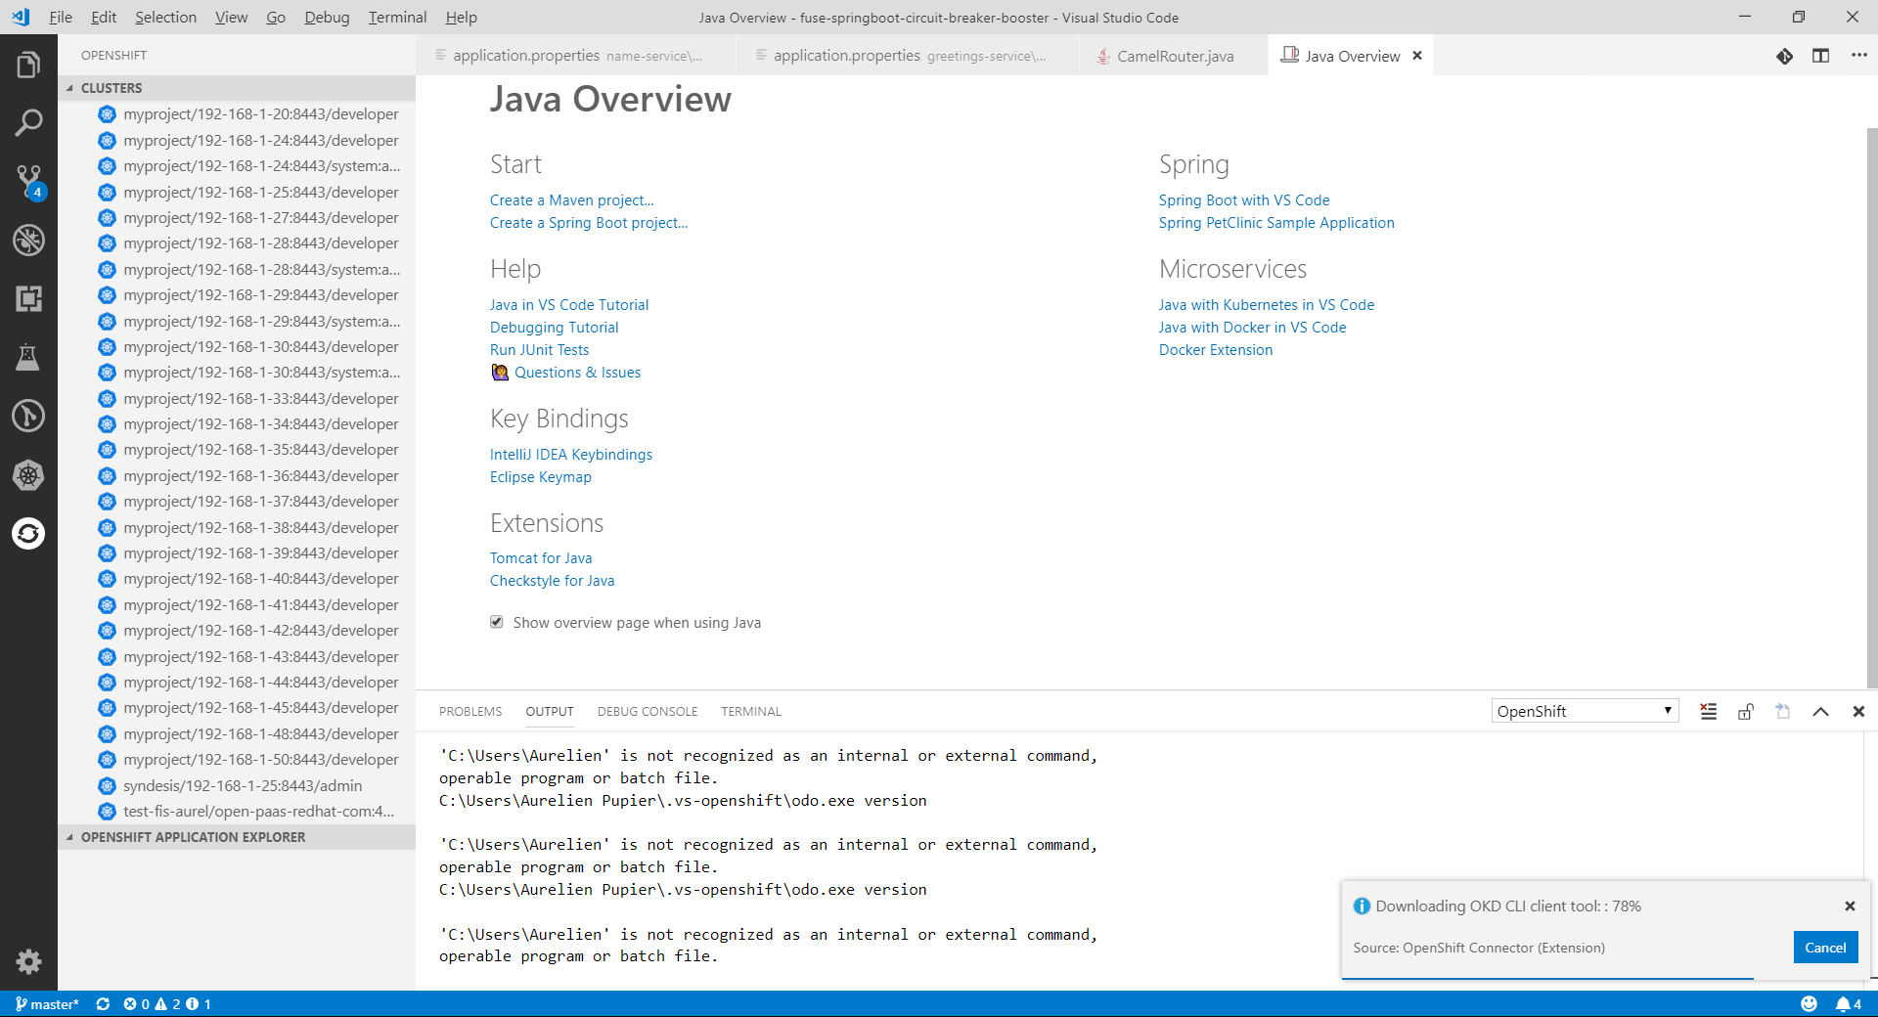The height and width of the screenshot is (1017, 1878).
Task: Open the Extensions view
Action: tap(28, 299)
